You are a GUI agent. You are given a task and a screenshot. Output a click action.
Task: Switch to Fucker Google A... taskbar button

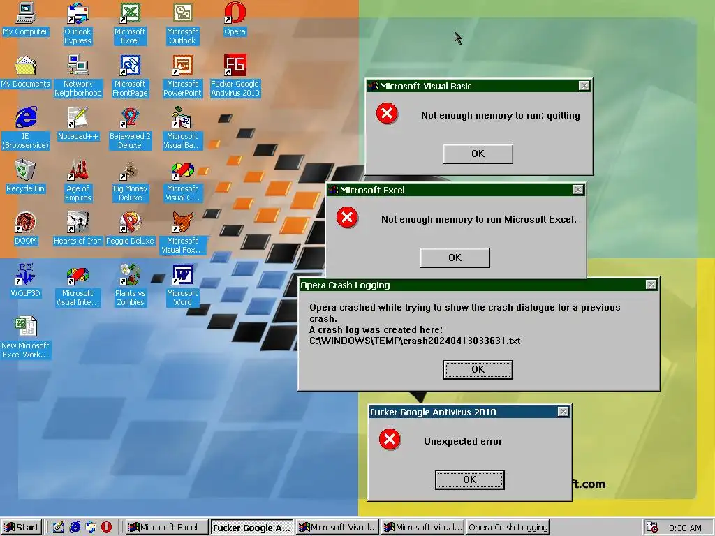(x=252, y=528)
